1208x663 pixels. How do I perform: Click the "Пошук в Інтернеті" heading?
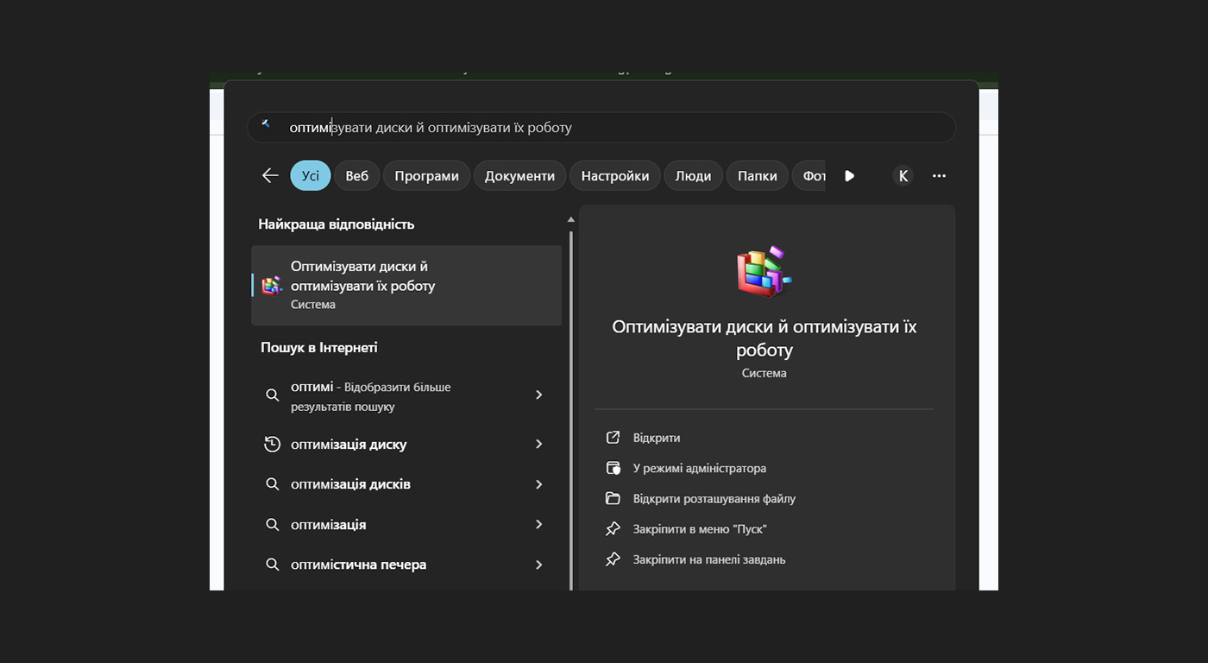click(x=319, y=347)
